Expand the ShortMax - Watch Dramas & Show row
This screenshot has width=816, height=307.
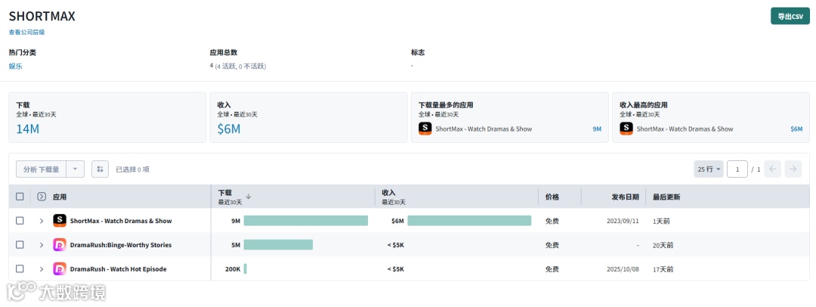pos(42,221)
